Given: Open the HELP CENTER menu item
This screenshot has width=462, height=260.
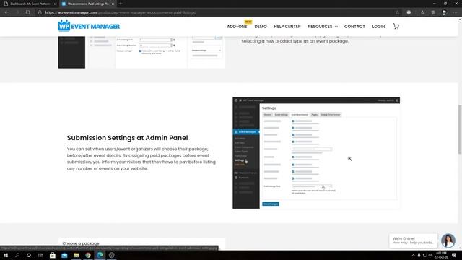Looking at the screenshot, I should (x=287, y=27).
